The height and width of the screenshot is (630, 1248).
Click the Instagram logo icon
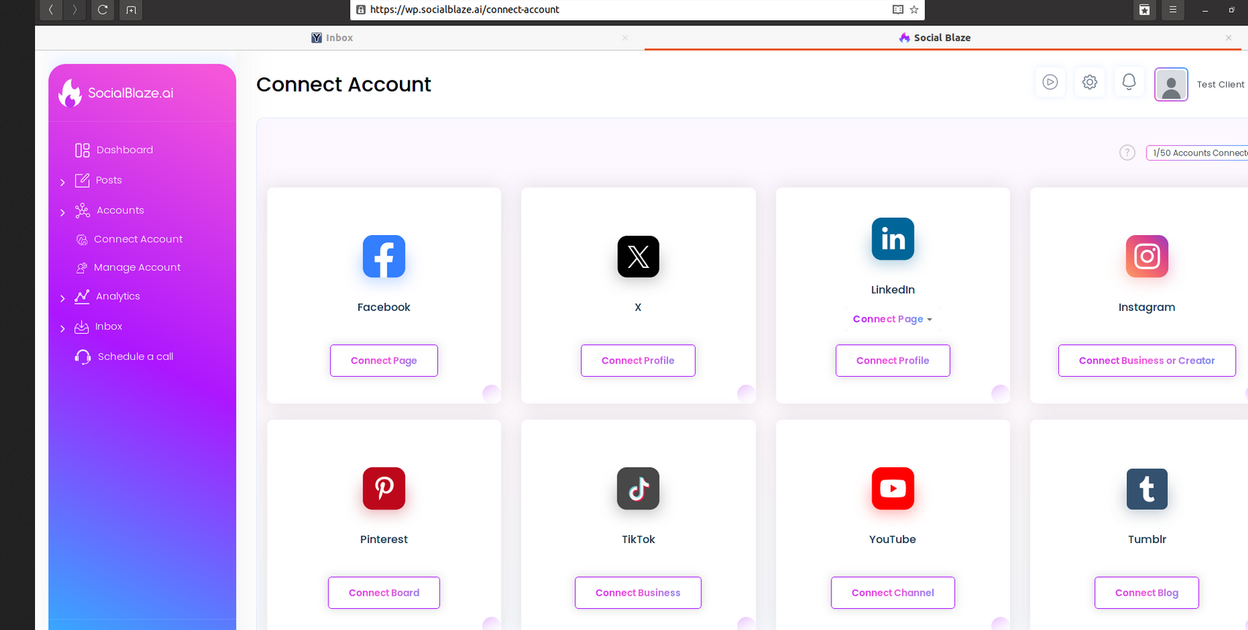[1147, 256]
